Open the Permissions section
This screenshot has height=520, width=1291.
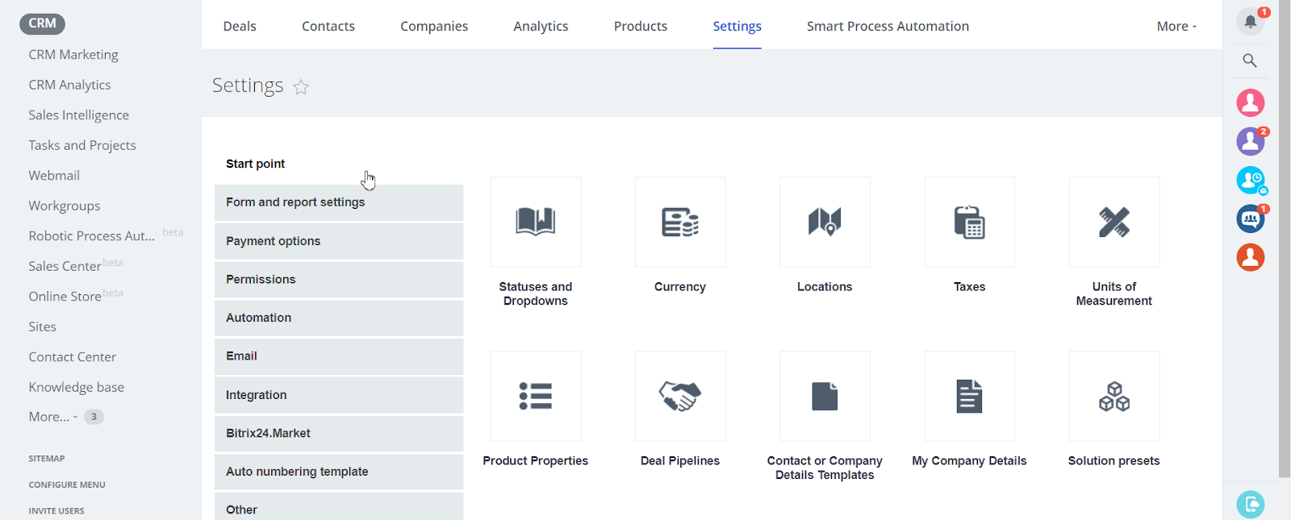339,279
